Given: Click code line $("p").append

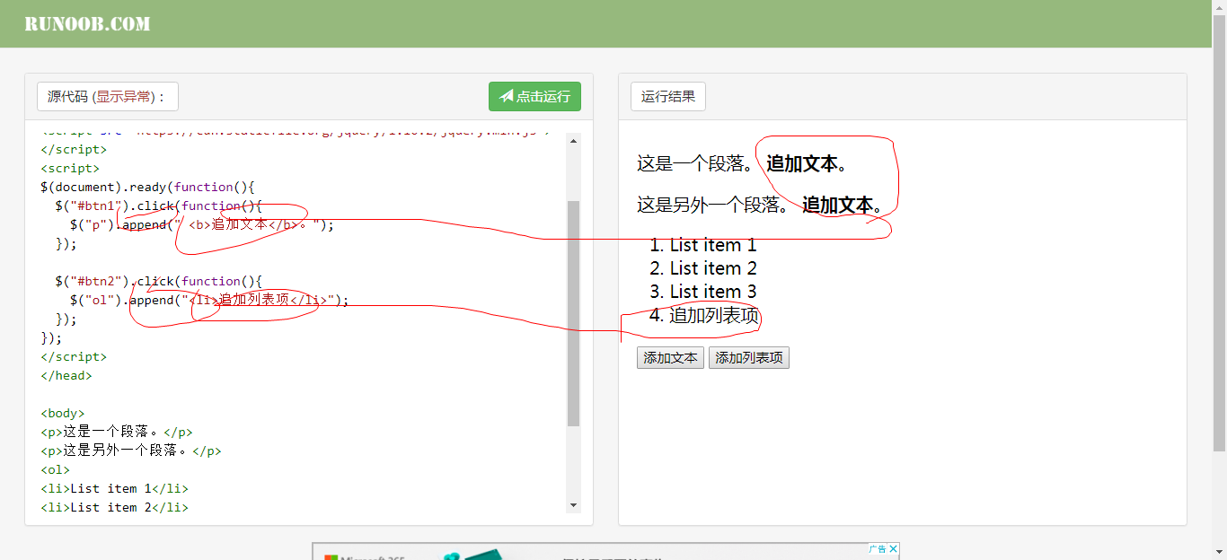Looking at the screenshot, I should click(x=201, y=224).
